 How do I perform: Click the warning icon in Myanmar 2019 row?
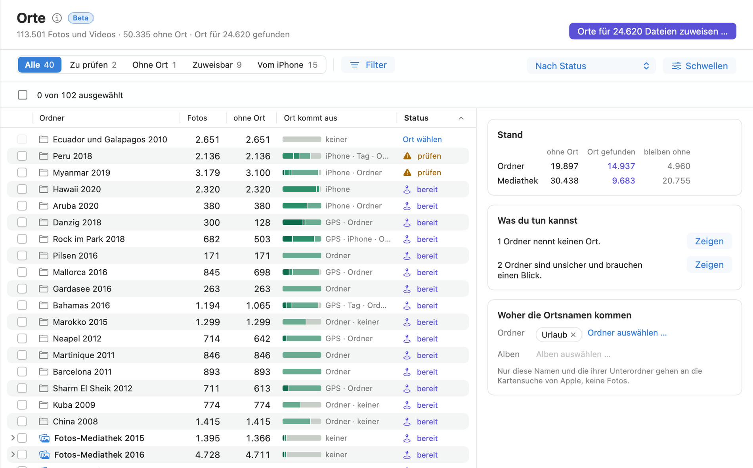pos(407,173)
